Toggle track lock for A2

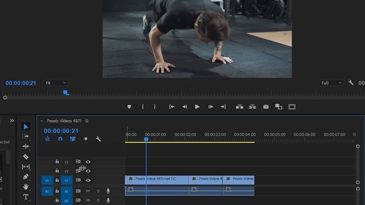coord(57,200)
